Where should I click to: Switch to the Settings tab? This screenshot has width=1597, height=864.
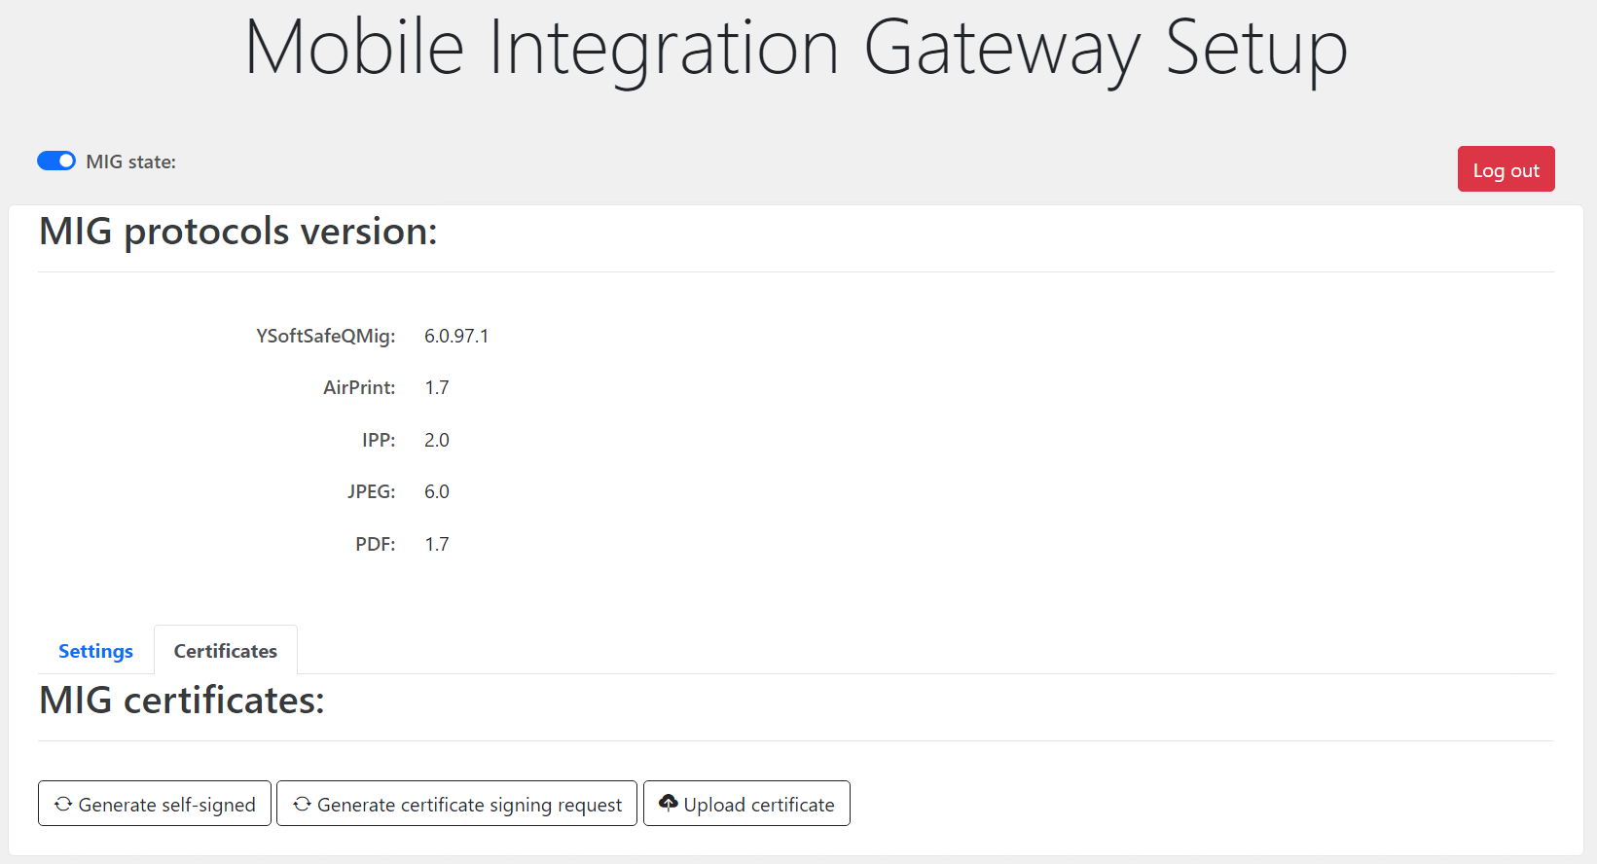point(95,651)
